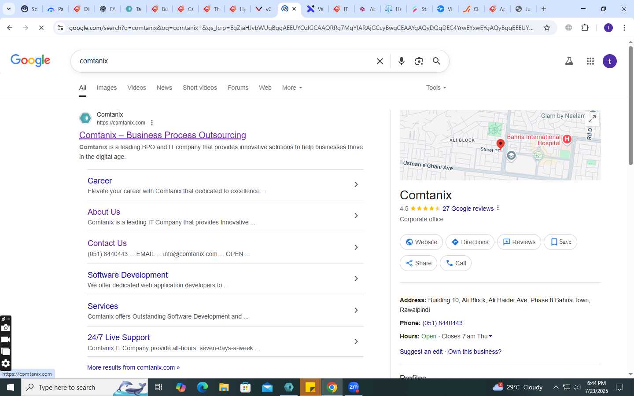The width and height of the screenshot is (634, 396).
Task: Open the tab search dropdown arrow
Action: pyautogui.click(x=8, y=9)
